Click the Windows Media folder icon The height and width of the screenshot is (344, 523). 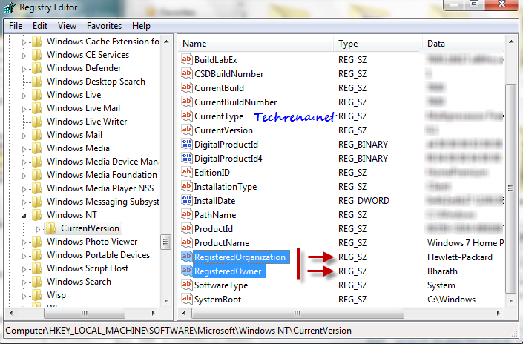pyautogui.click(x=36, y=148)
